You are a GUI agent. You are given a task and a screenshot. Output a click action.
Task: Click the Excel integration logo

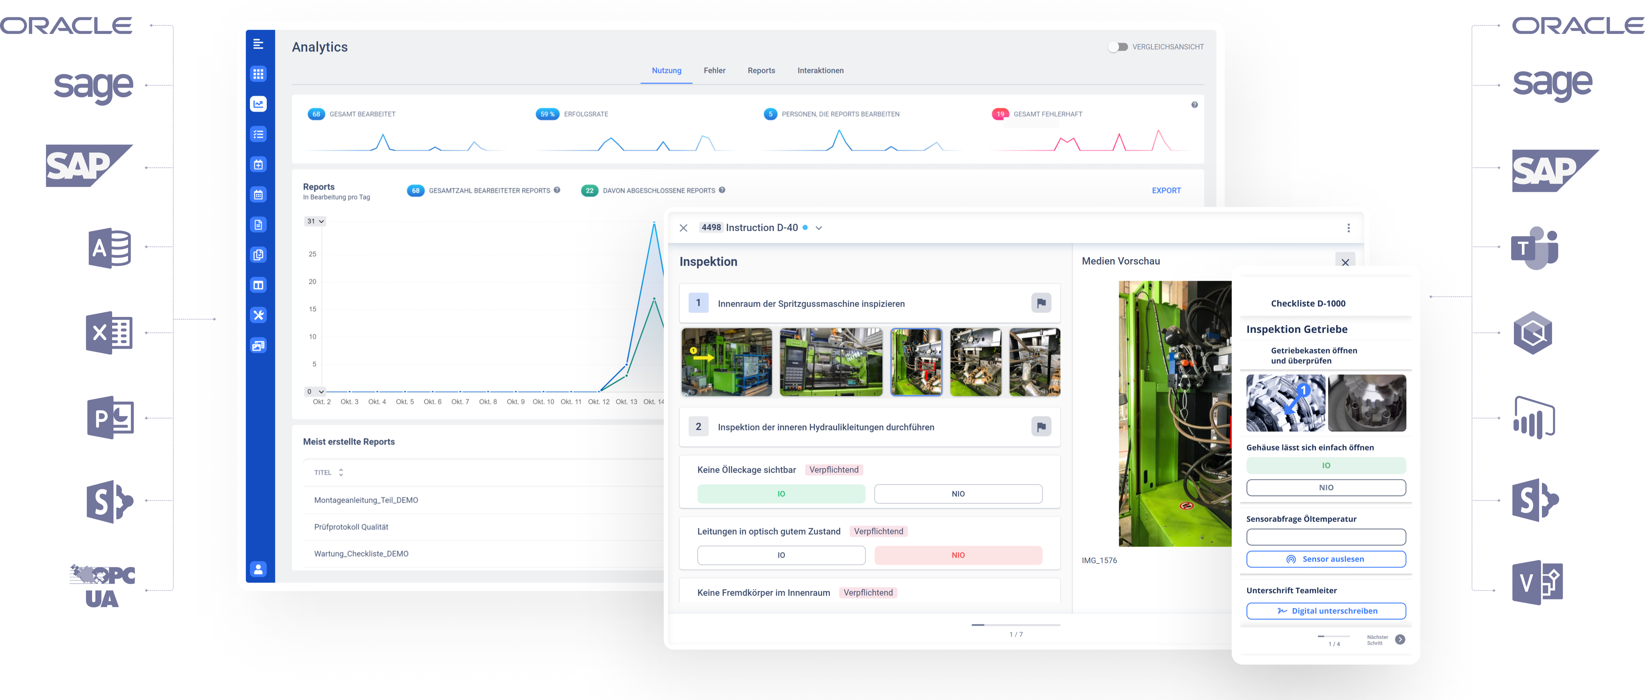tap(109, 333)
